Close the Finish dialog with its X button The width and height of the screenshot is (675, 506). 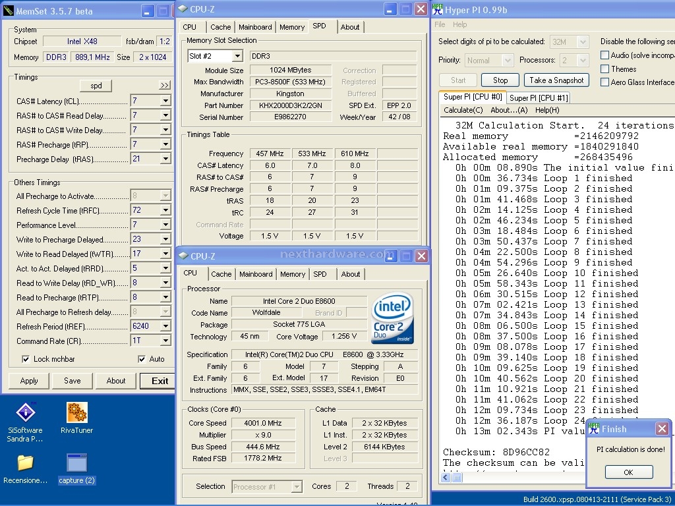pos(662,428)
